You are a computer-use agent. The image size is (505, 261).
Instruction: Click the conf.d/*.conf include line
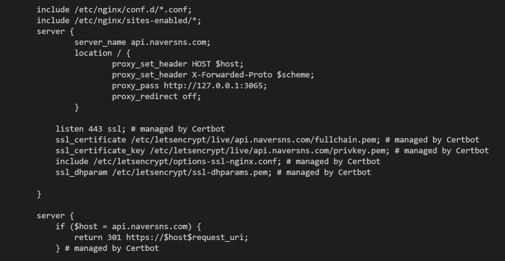tap(114, 9)
